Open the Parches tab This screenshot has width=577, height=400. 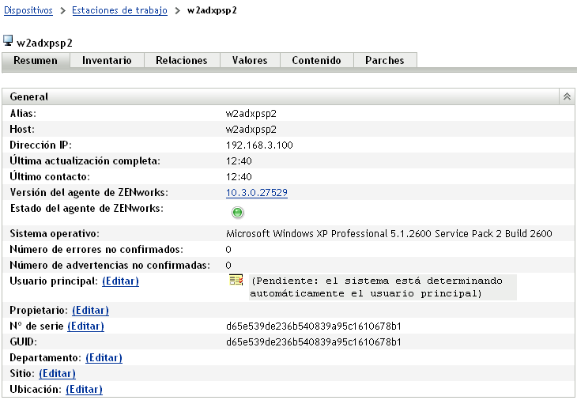click(x=385, y=60)
